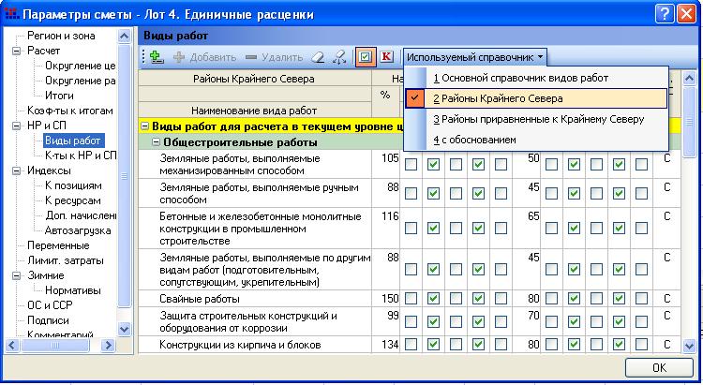703x385 pixels.
Task: Toggle first checkbox in Свайные работы row
Action: [x=411, y=298]
